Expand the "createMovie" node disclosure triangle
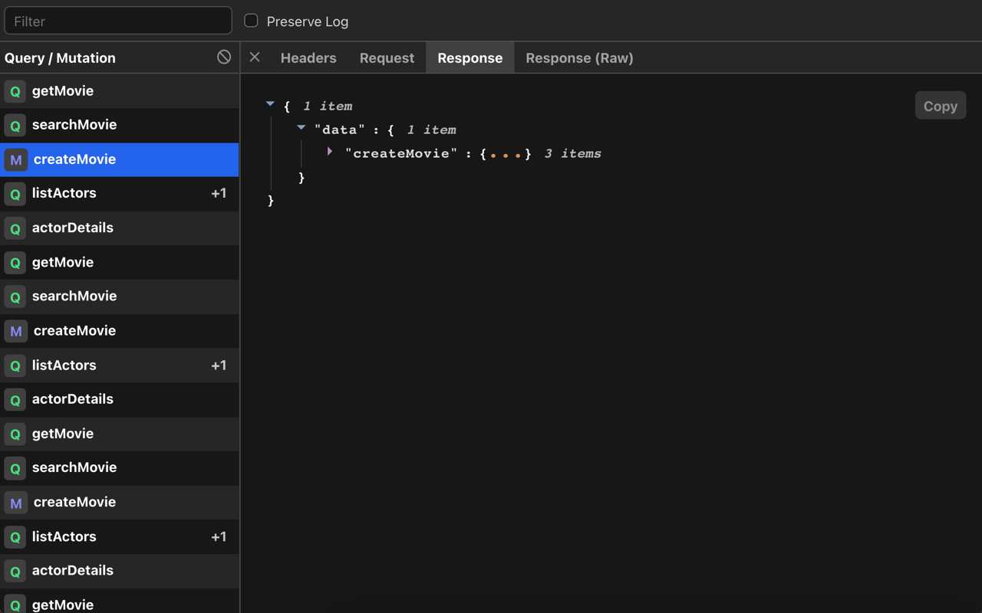The height and width of the screenshot is (613, 982). (329, 151)
